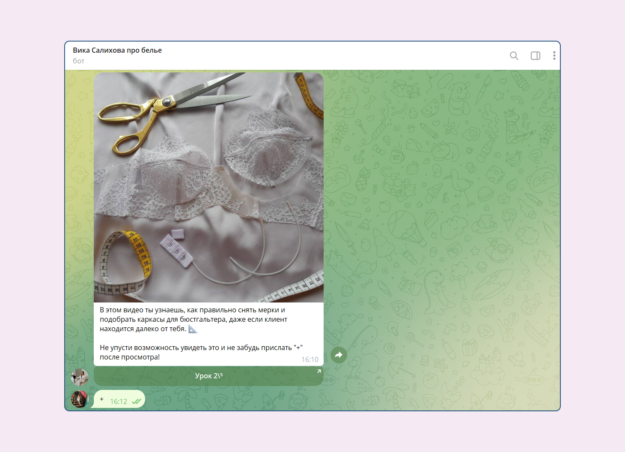Toggle the right sidebar panel icon
The height and width of the screenshot is (452, 625).
click(x=536, y=56)
